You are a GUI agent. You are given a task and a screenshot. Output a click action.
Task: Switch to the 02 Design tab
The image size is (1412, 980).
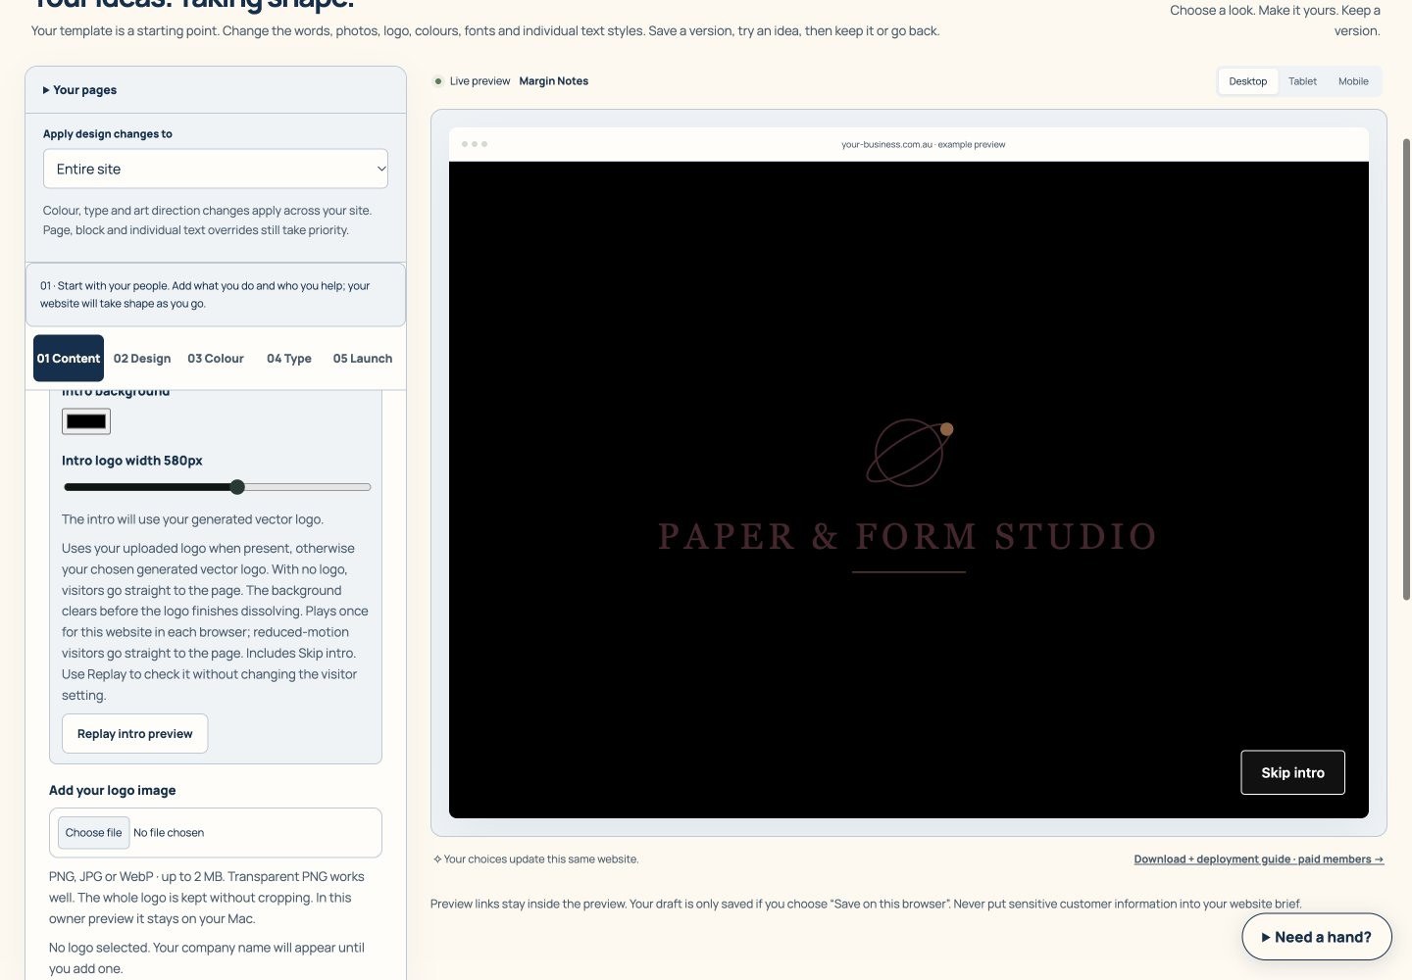142,359
